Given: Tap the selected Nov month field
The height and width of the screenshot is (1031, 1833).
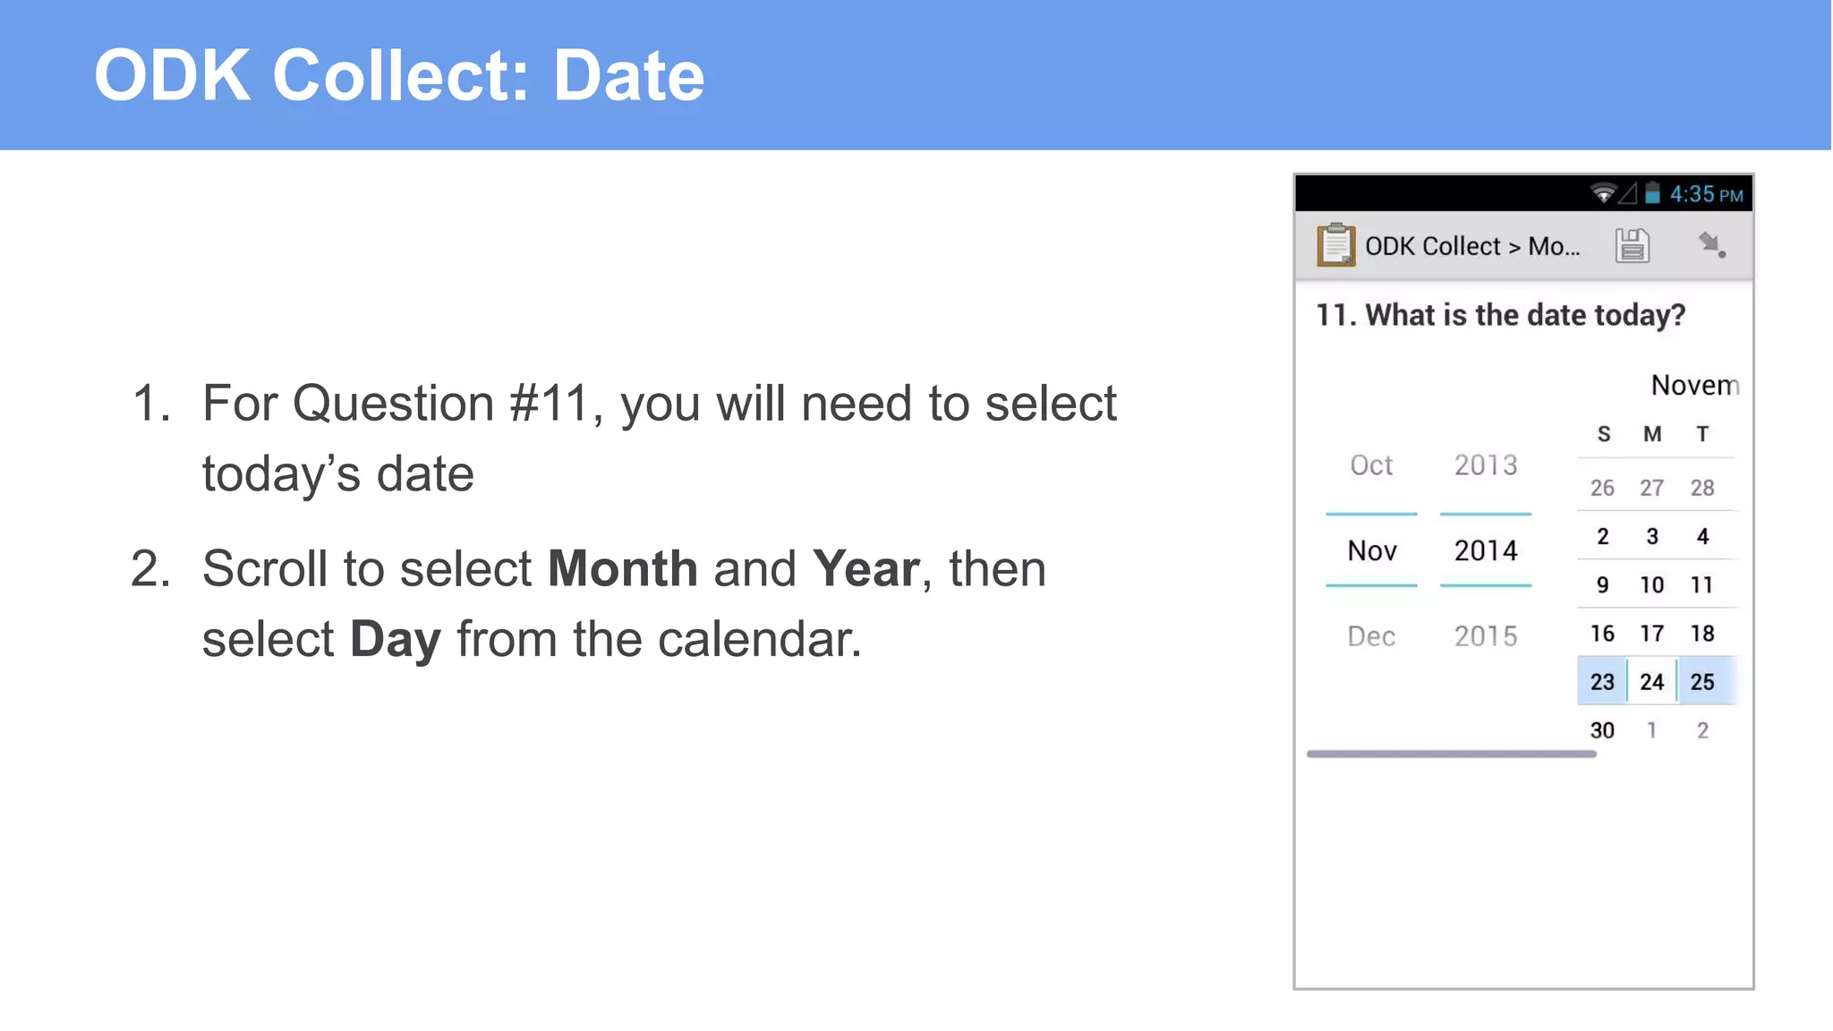Looking at the screenshot, I should point(1371,550).
